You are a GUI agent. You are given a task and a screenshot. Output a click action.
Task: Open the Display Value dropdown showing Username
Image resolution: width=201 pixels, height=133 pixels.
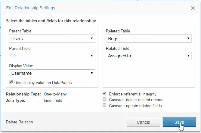pos(52,73)
